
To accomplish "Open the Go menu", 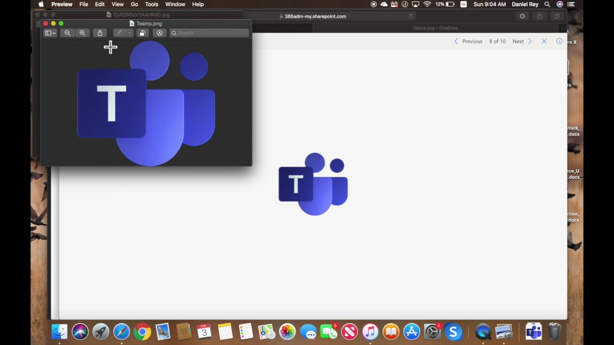I will 134,4.
